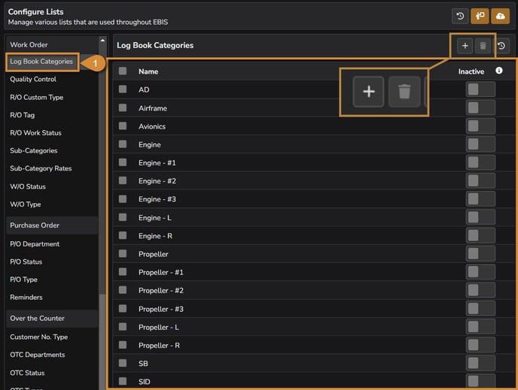Click the trash delete icon in Log Book Categories header
Screen dimensions: 518x390
click(x=483, y=46)
